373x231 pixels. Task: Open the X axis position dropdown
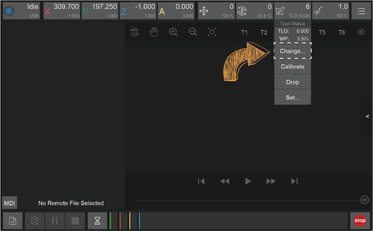62,11
